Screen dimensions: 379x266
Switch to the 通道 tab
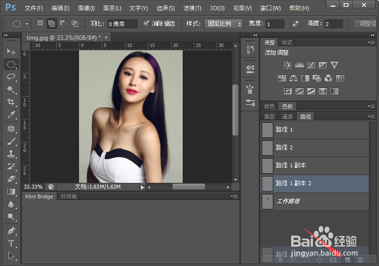[x=287, y=117]
